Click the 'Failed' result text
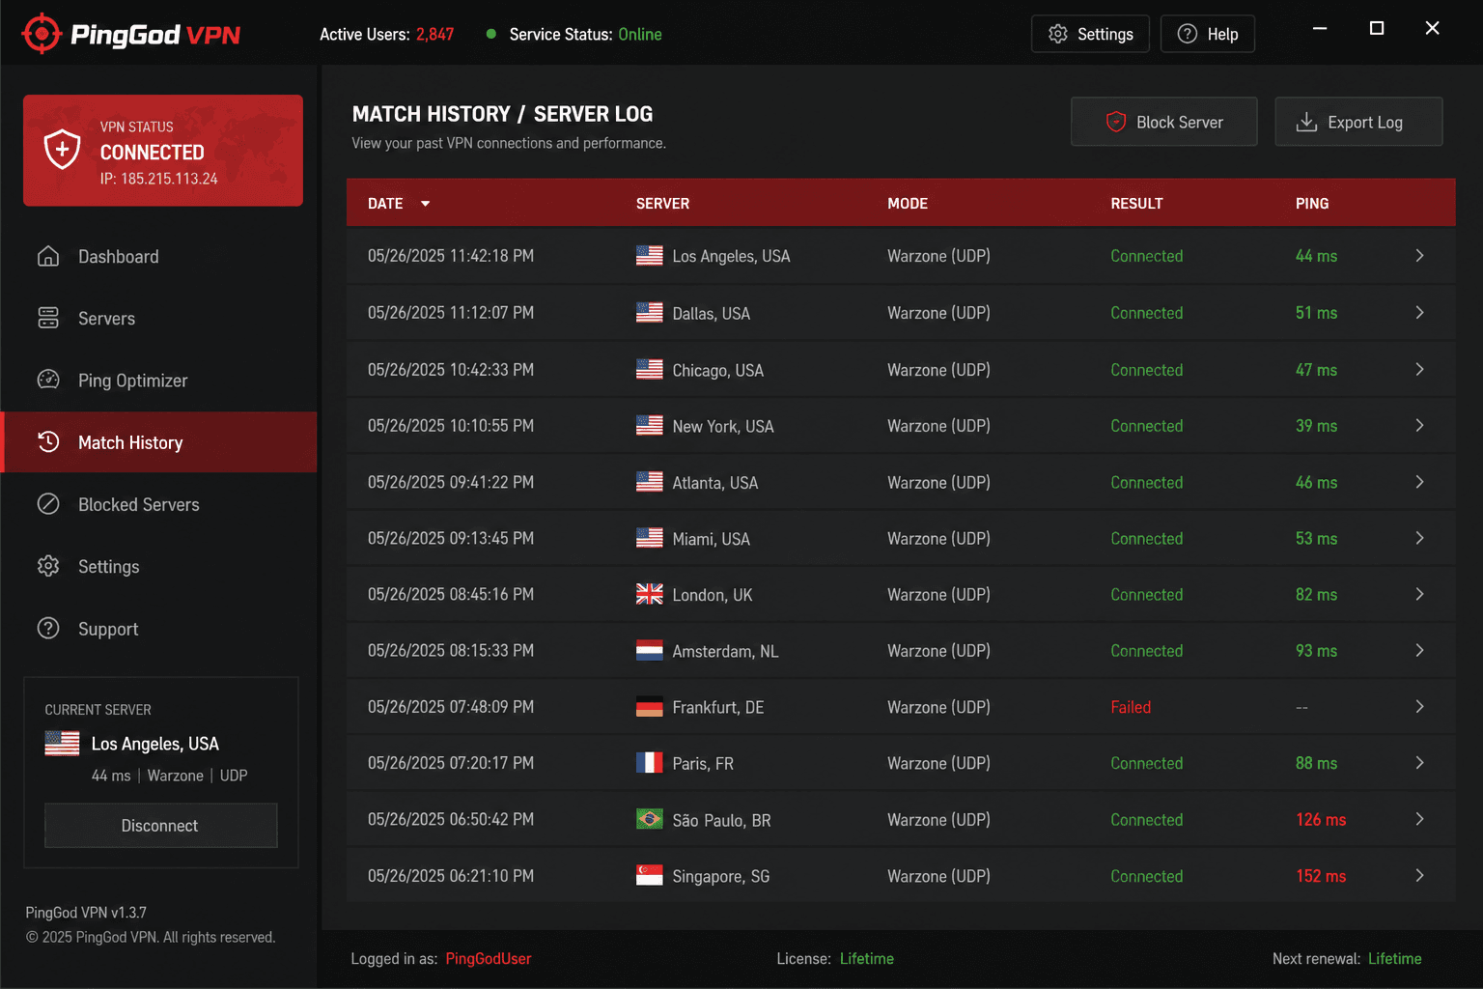This screenshot has height=989, width=1483. [1131, 707]
